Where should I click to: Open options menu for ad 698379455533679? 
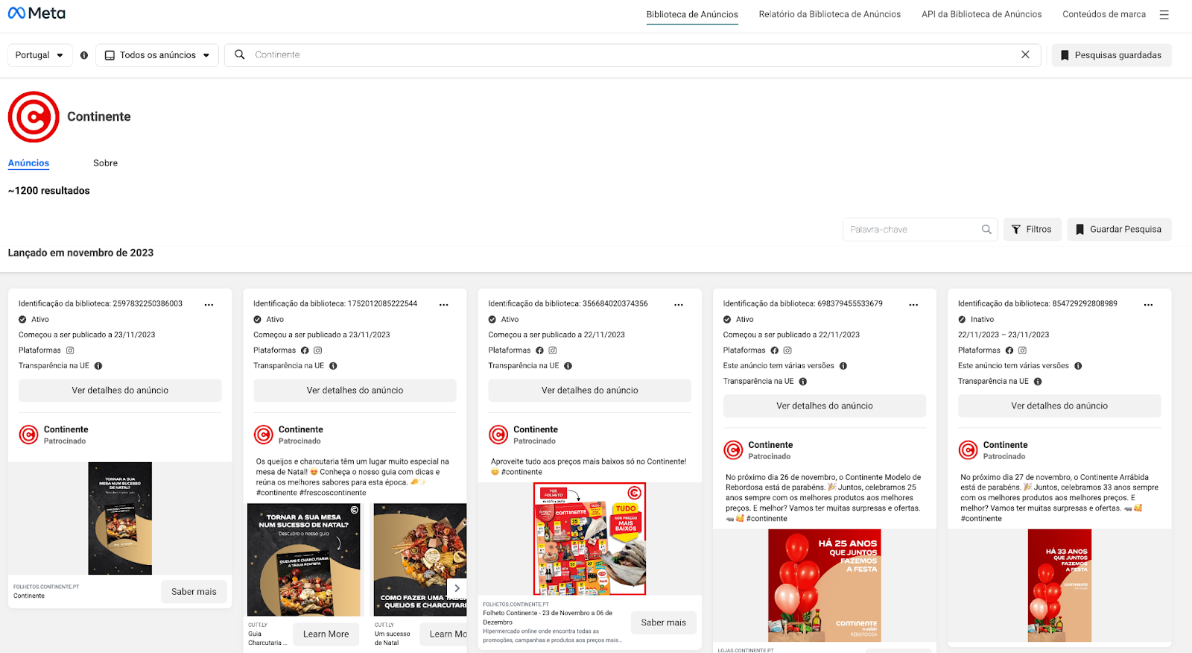coord(913,304)
